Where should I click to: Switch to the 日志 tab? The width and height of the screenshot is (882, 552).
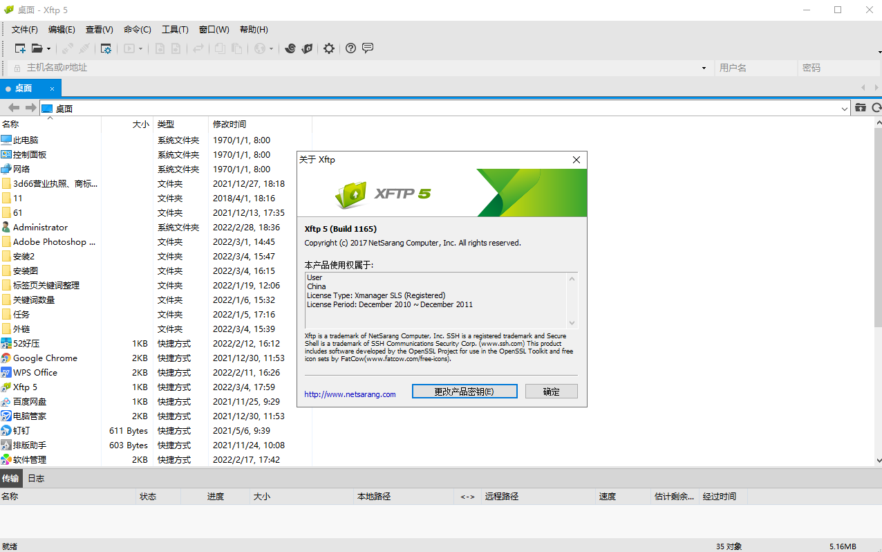36,477
